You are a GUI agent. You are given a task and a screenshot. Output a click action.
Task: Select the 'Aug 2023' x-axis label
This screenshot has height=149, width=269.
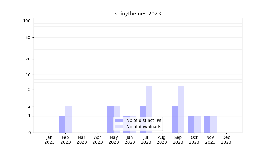click(x=162, y=140)
